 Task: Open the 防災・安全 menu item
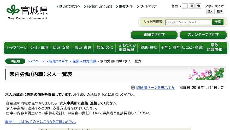61,48
